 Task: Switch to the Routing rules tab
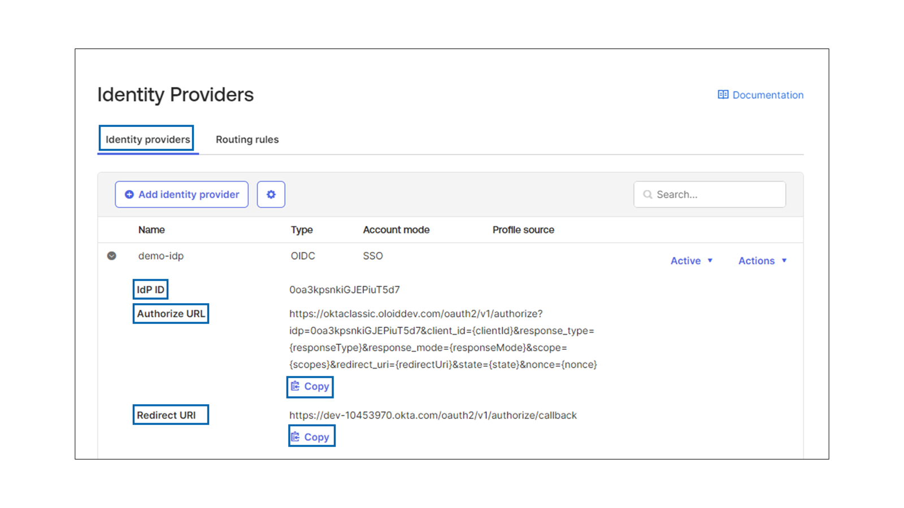[x=247, y=139]
